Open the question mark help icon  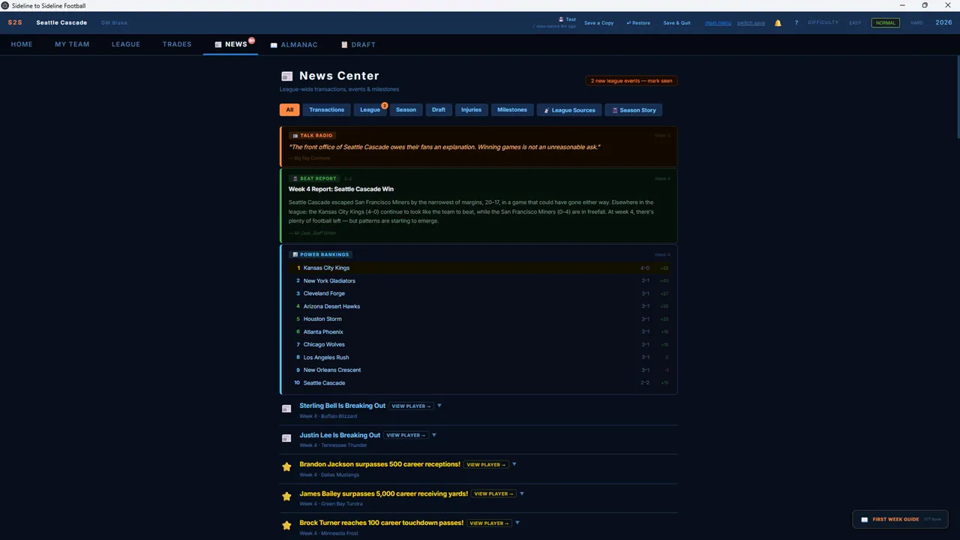point(796,22)
